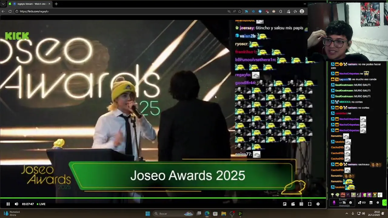Image resolution: width=388 pixels, height=218 pixels.
Task: Open the read aloud icon in address bar
Action: tap(234, 12)
